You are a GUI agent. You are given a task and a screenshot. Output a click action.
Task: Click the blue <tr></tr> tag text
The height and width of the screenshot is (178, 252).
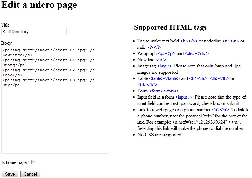pos(198,78)
